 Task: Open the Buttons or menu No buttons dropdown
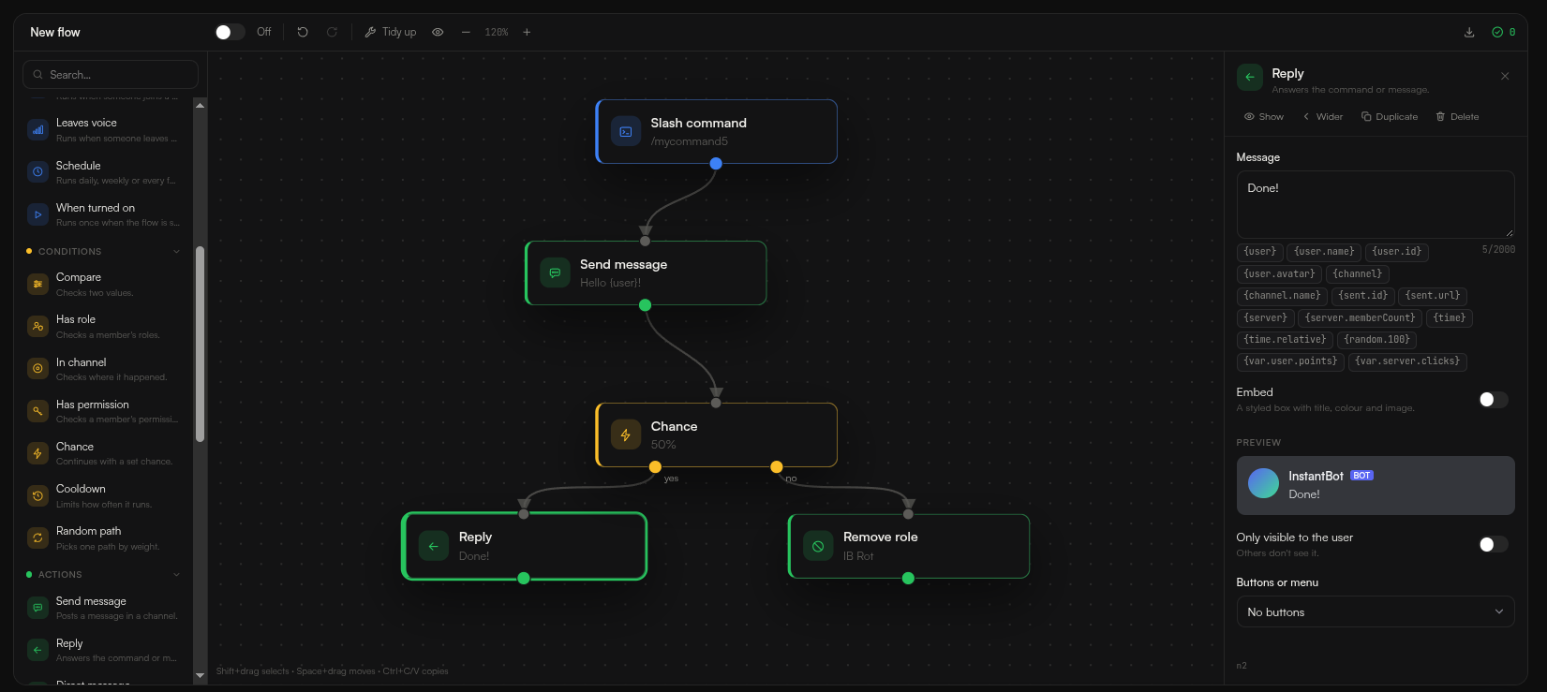click(x=1376, y=612)
